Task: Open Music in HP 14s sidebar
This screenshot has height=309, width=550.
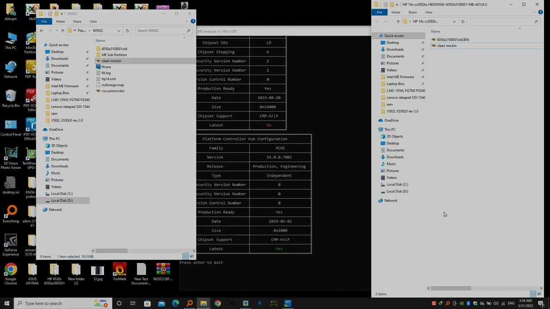Action: point(391,164)
